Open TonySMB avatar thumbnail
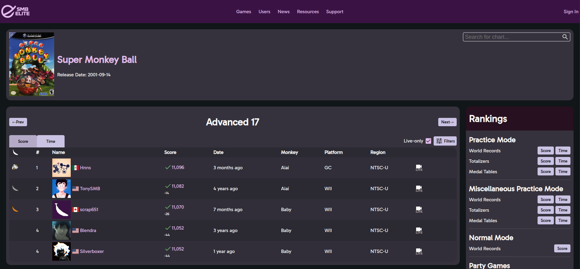 [x=62, y=189]
